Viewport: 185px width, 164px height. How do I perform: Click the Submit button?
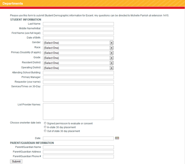click(16, 161)
